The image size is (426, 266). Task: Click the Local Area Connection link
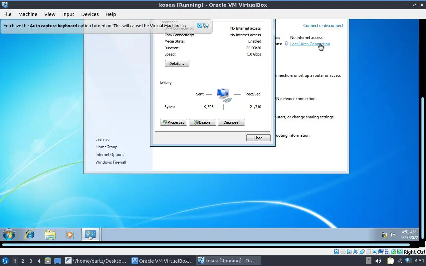click(x=310, y=44)
